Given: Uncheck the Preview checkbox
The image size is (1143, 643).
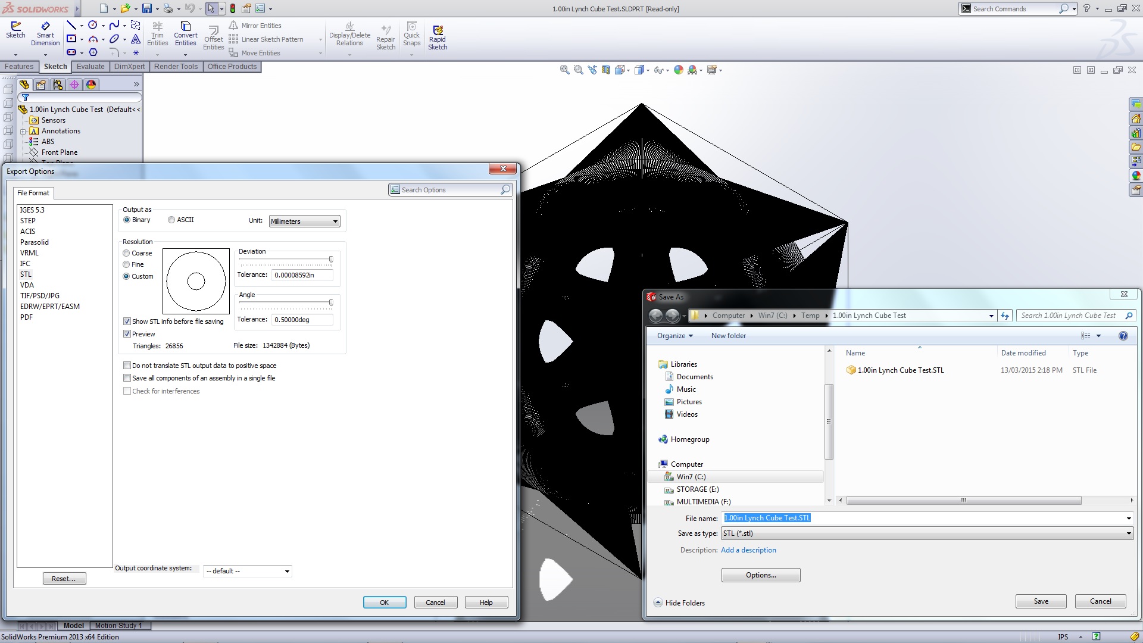Looking at the screenshot, I should pos(127,334).
